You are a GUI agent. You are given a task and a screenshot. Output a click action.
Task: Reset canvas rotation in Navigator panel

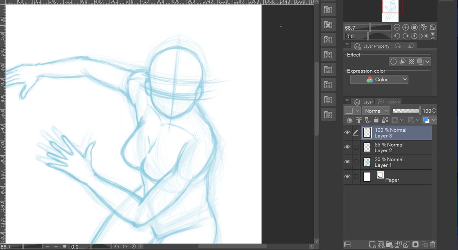point(414,36)
